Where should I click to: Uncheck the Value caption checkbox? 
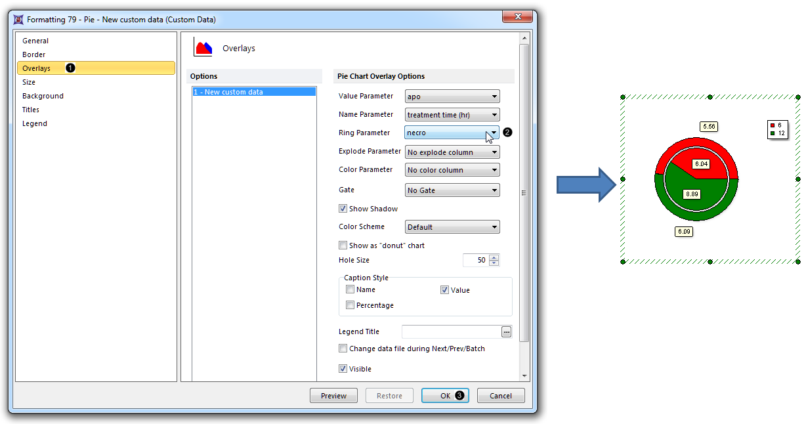444,289
